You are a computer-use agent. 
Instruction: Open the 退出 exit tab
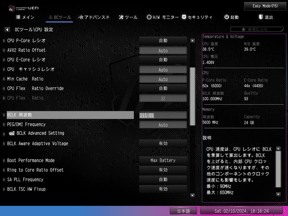(x=265, y=17)
